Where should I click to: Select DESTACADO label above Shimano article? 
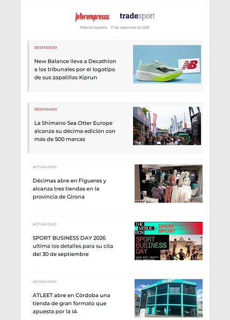point(45,109)
